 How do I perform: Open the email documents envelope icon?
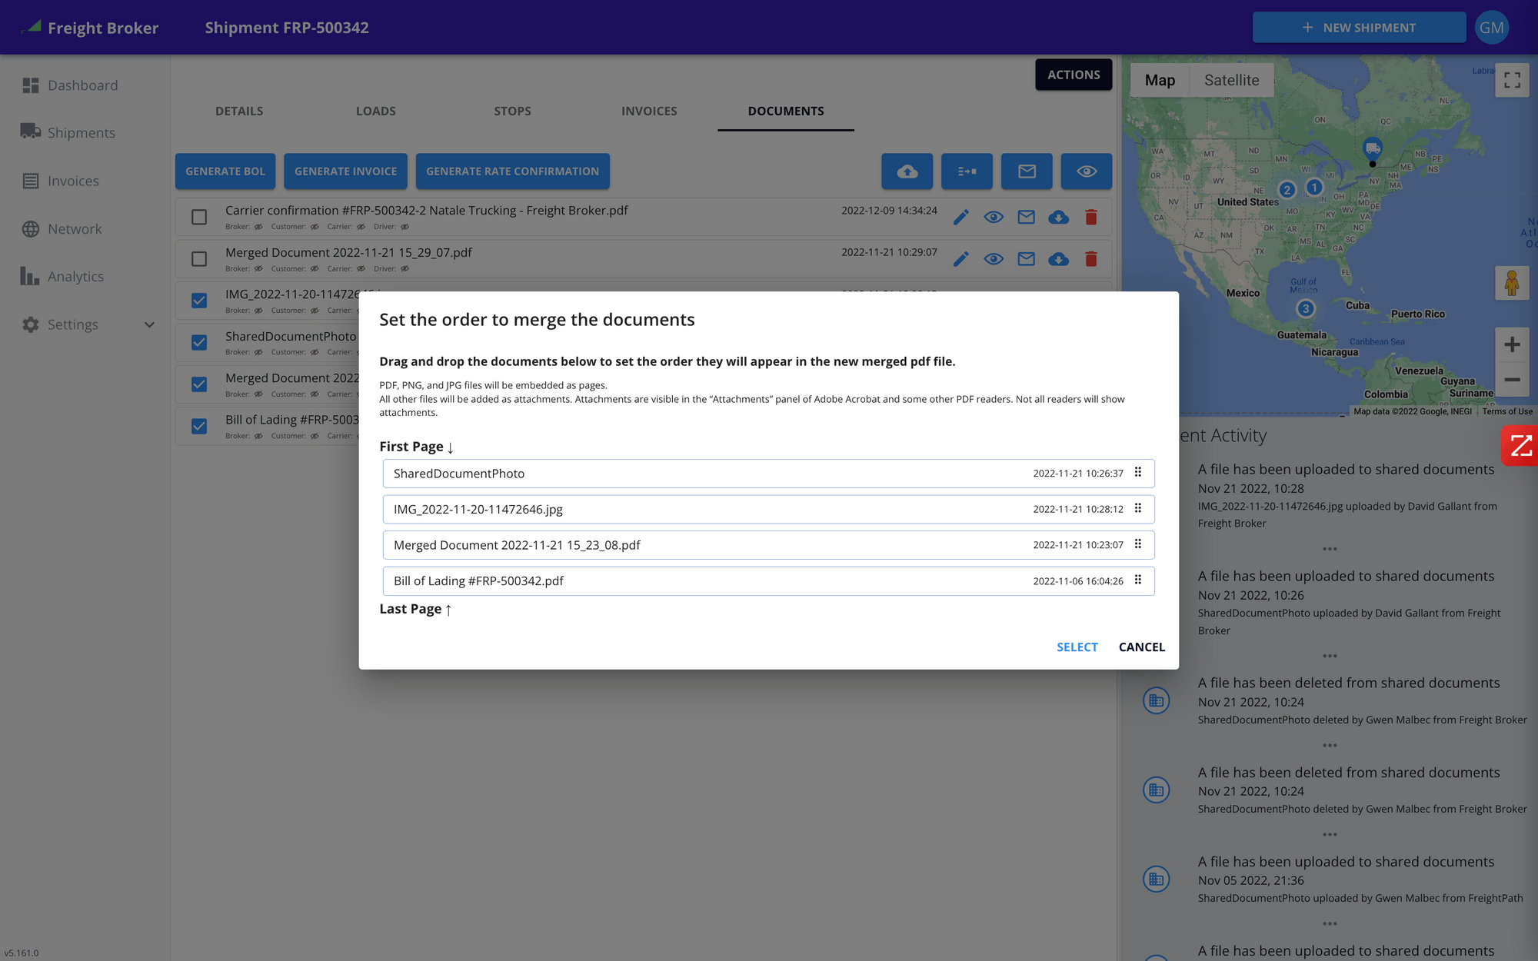click(1027, 171)
